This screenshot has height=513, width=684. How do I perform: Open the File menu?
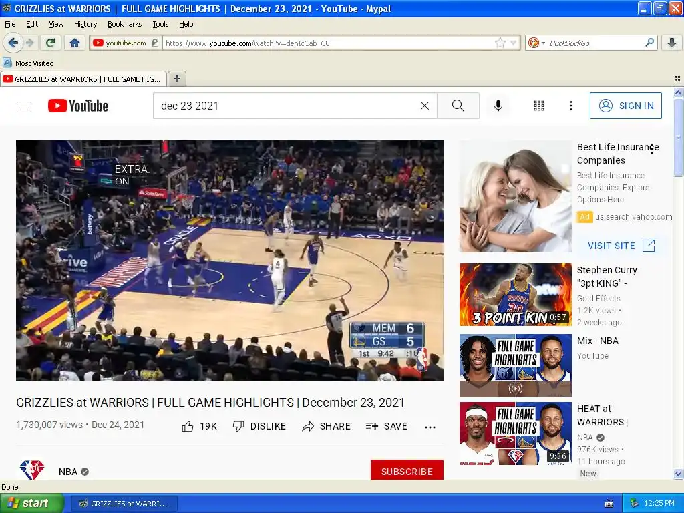[x=10, y=24]
